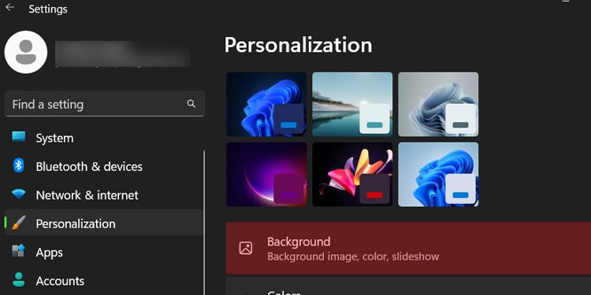Open Background settings
Viewport: 591px width, 295px height.
[x=408, y=249]
